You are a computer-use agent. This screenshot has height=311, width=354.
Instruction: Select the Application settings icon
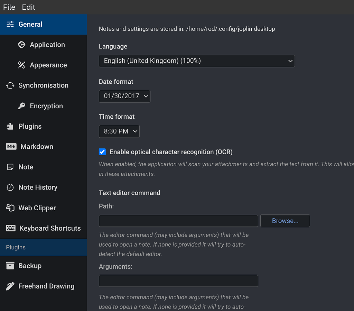tap(21, 45)
